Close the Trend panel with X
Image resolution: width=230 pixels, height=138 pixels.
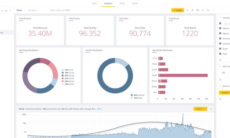(x=211, y=109)
